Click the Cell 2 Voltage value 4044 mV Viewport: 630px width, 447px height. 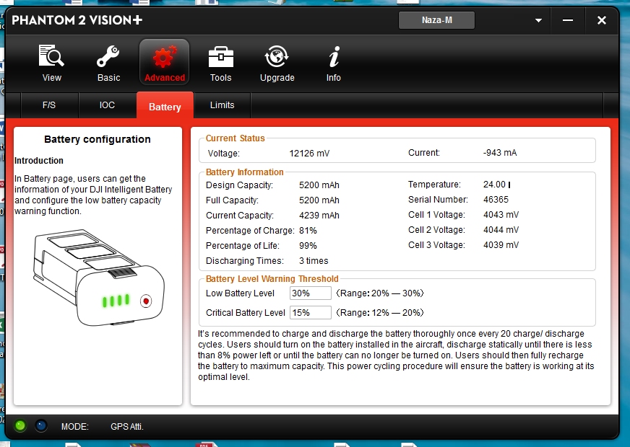pos(501,230)
